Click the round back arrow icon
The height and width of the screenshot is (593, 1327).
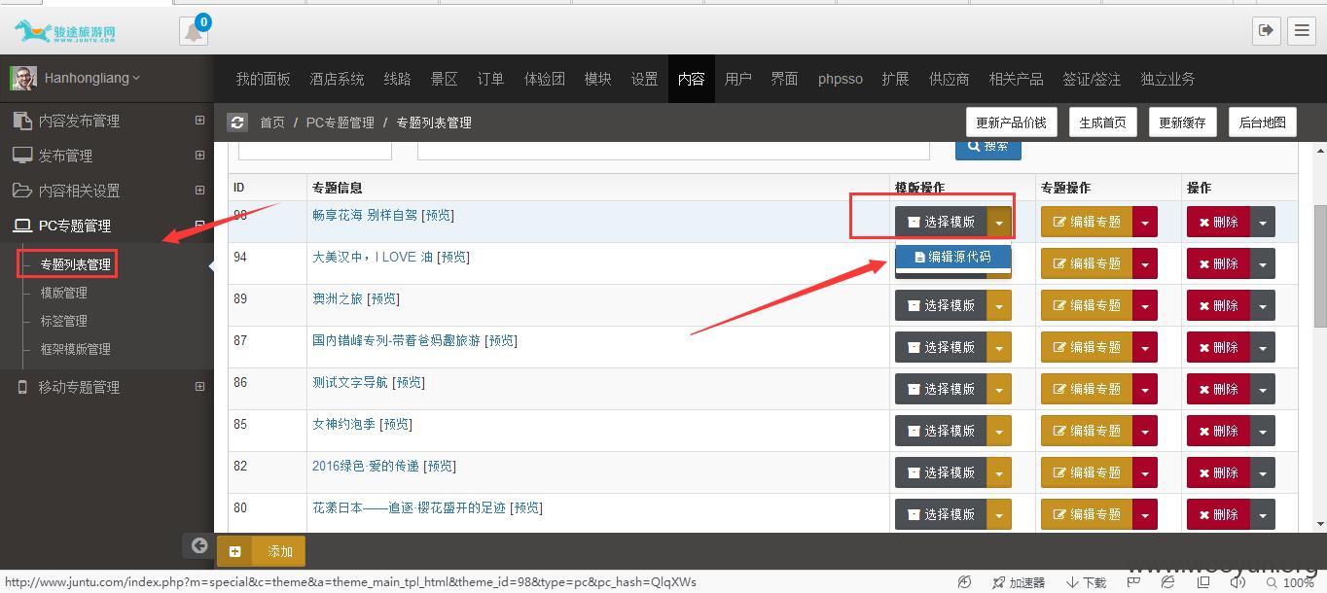[198, 545]
